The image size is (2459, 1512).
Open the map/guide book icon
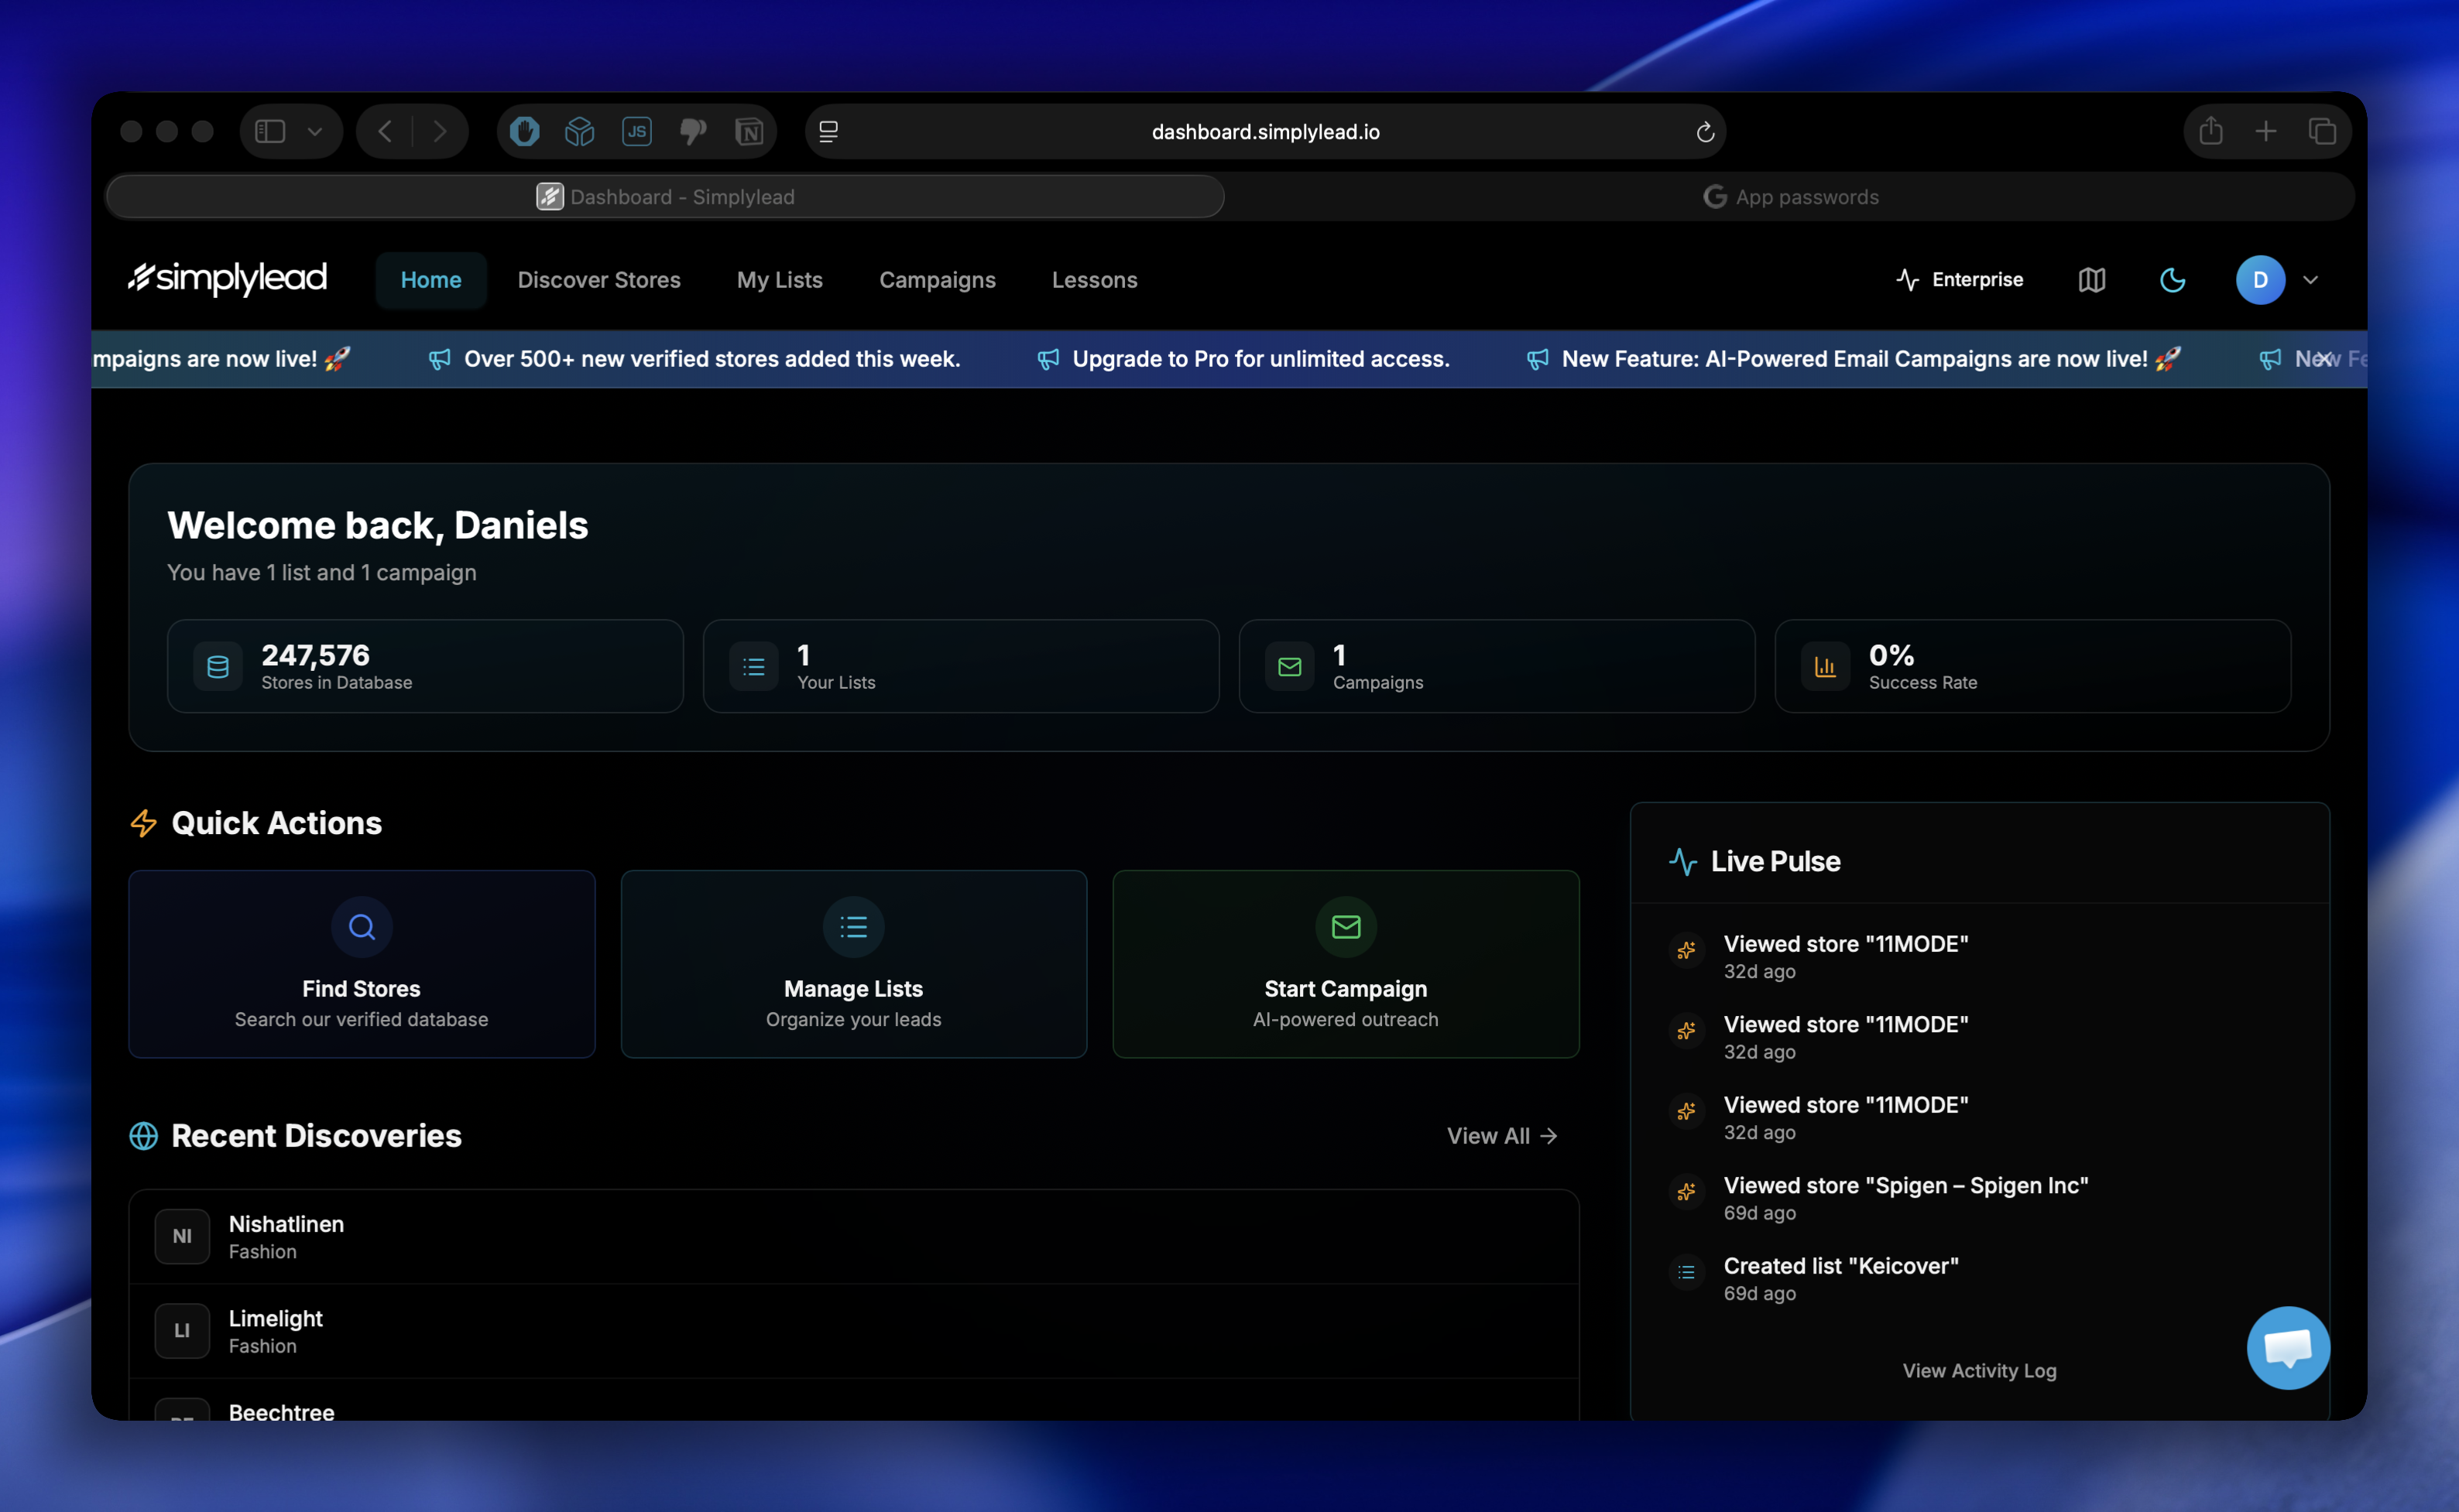(x=2091, y=280)
